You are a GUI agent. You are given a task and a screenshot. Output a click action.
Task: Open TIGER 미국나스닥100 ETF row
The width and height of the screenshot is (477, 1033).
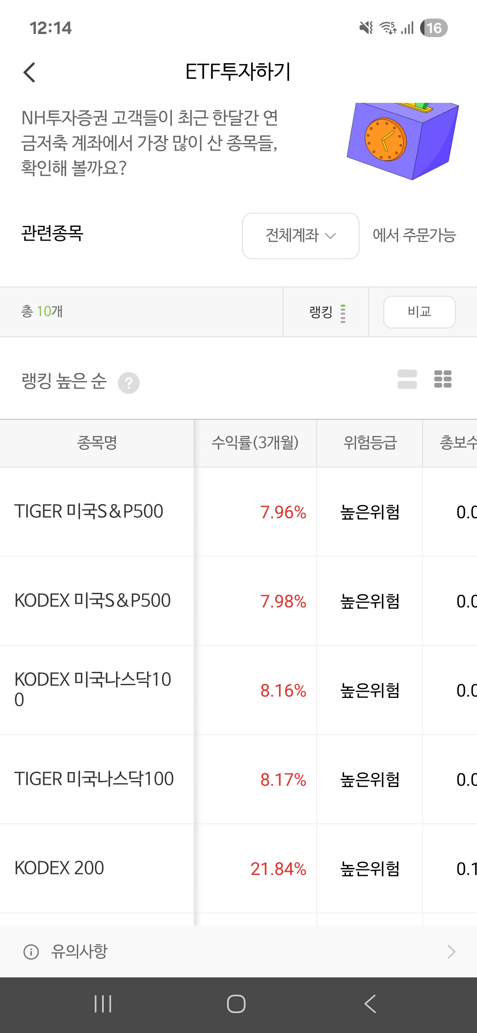(x=238, y=780)
